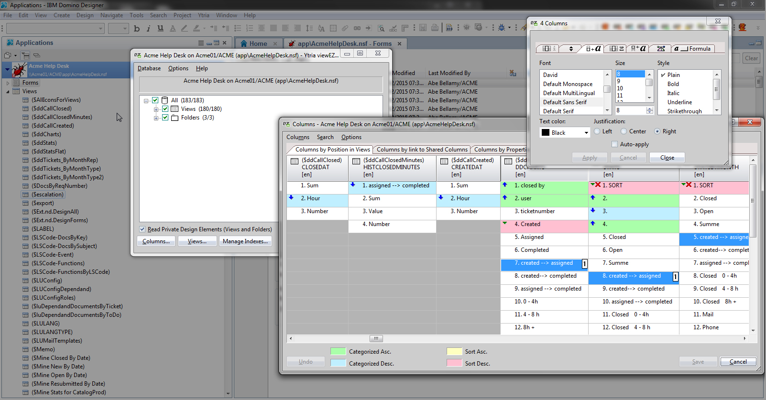Open the Formula tab in 4 Columns dialog

tap(692, 49)
